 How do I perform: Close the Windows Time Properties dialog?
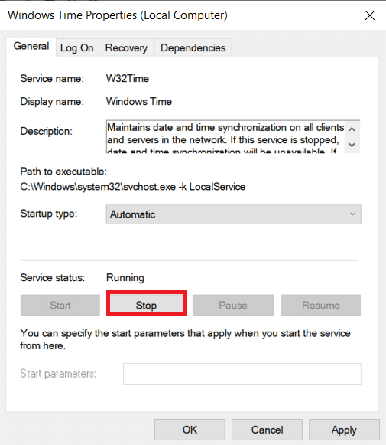pos(370,15)
